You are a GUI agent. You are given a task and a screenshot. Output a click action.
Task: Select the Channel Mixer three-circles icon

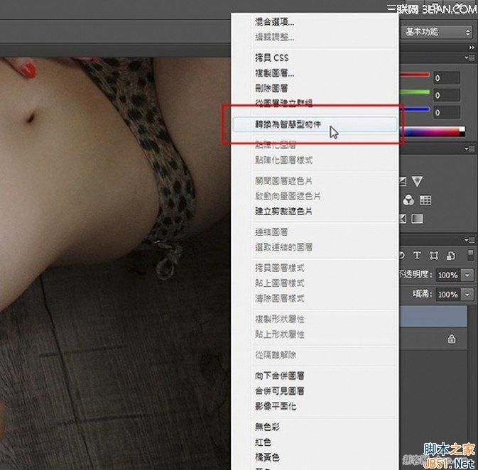(x=408, y=200)
